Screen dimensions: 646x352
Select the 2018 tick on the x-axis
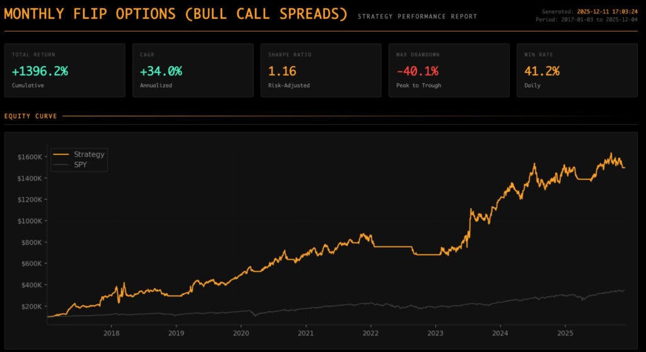point(111,332)
